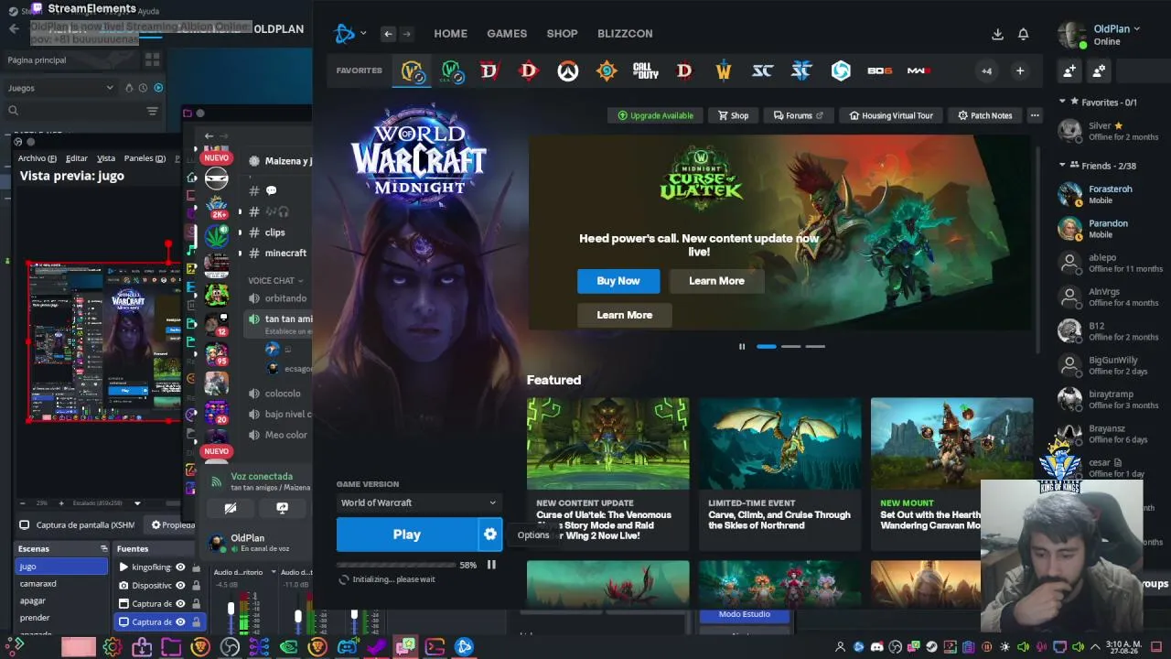The image size is (1171, 659).
Task: Open the file manager taskbar icon
Action: 171,647
